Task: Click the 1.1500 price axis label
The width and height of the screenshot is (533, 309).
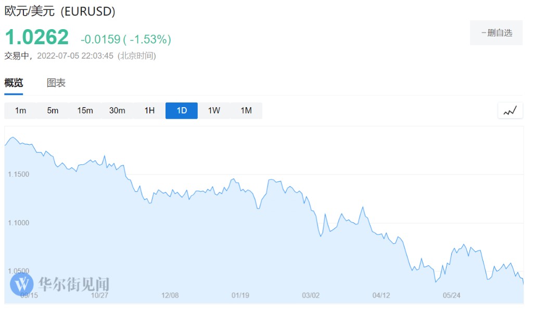Action: 18,174
